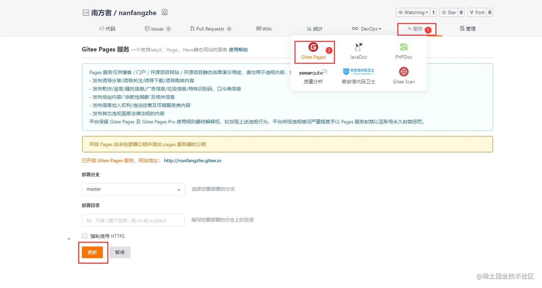Click the 暂停 button

pos(120,252)
